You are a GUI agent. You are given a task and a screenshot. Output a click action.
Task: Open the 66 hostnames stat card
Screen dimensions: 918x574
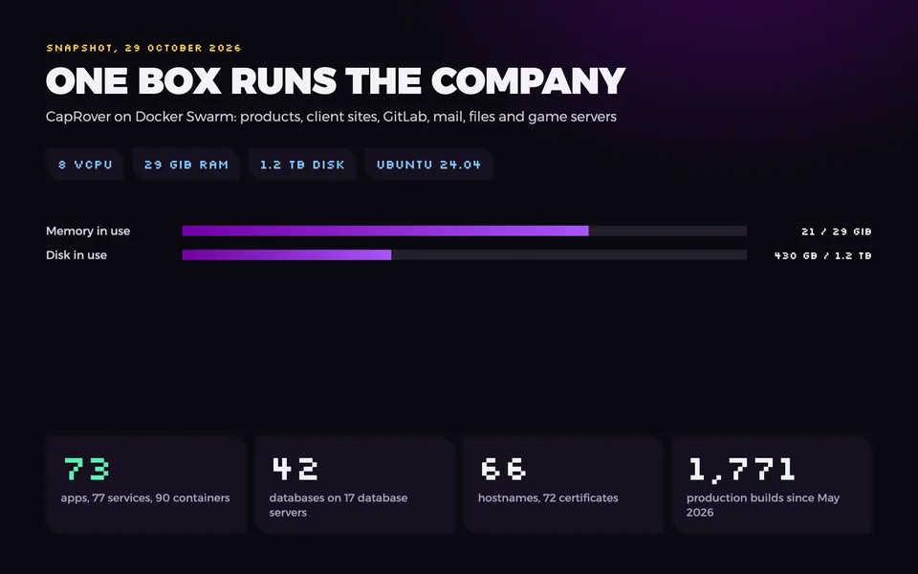click(563, 484)
